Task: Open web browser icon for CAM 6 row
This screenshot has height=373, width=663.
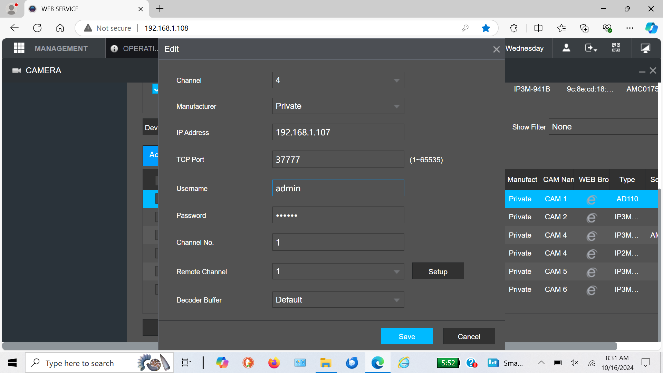Action: coord(591,290)
